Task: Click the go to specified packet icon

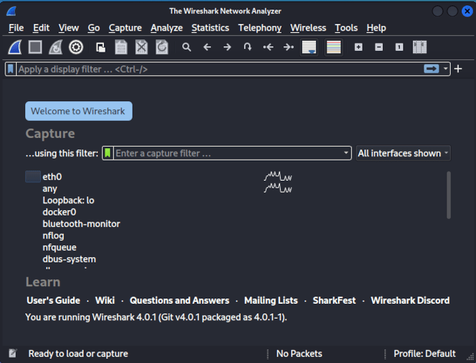Action: [x=248, y=47]
